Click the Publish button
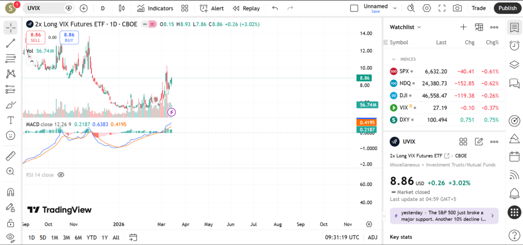 tap(507, 8)
